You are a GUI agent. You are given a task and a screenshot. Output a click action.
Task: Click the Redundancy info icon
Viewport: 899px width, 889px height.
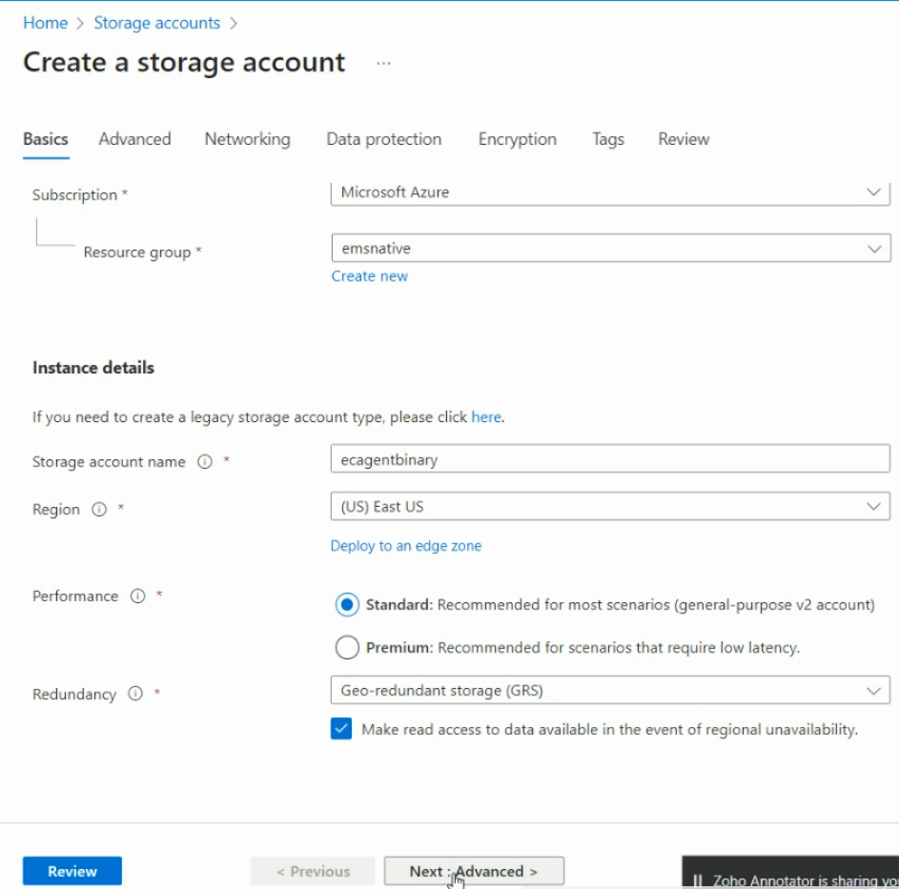135,694
